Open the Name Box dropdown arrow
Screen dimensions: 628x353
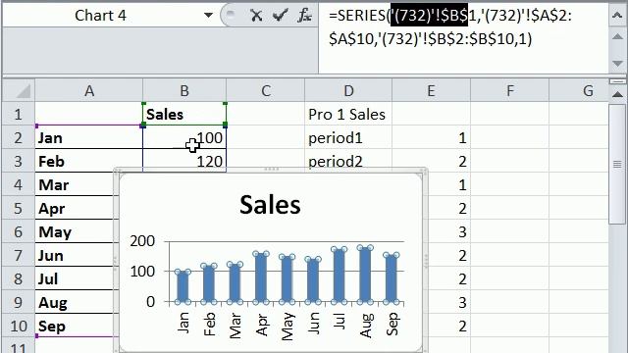[208, 16]
